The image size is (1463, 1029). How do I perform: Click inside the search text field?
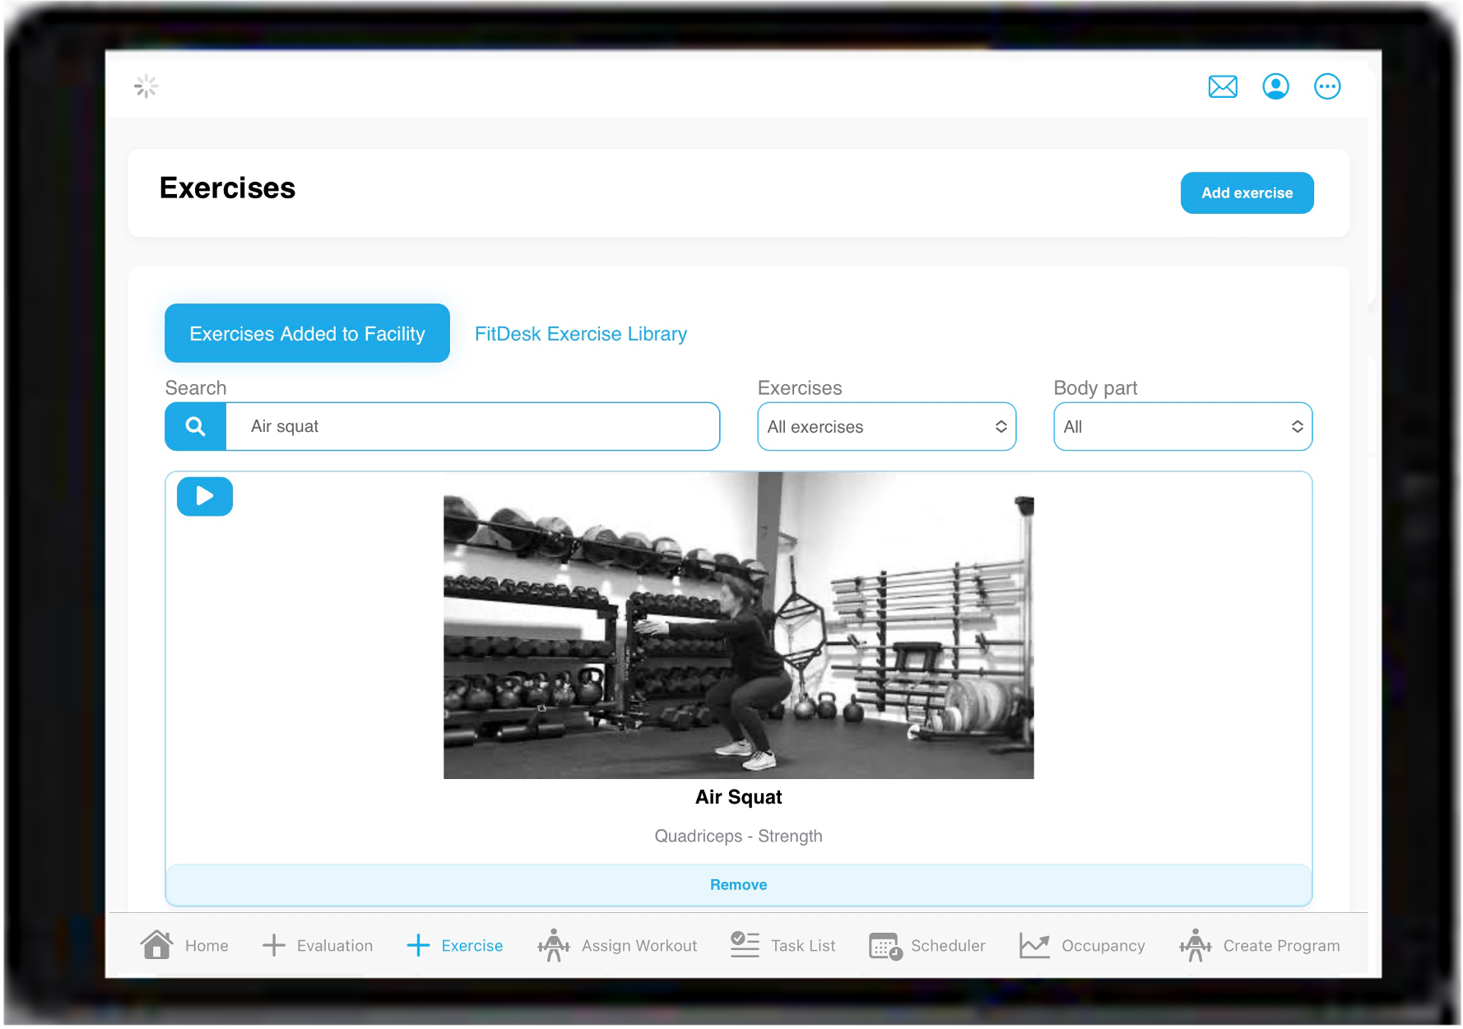[x=473, y=426]
